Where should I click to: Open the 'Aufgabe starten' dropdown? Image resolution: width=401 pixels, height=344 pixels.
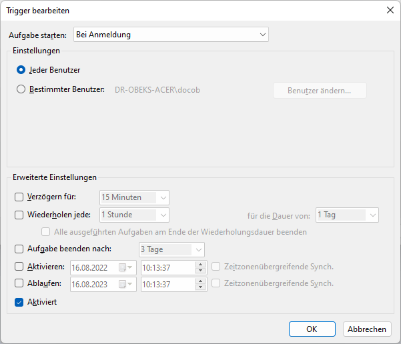tap(171, 35)
